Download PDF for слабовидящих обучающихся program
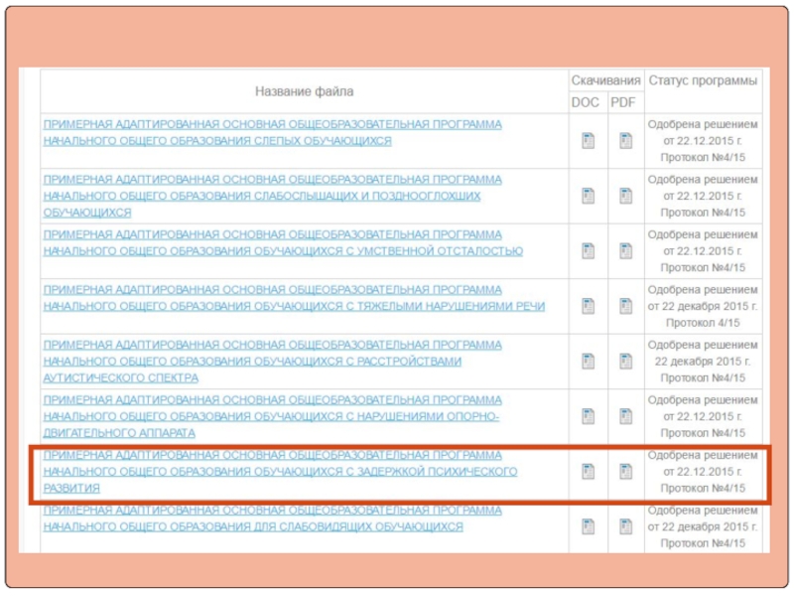794x596 pixels. point(625,526)
